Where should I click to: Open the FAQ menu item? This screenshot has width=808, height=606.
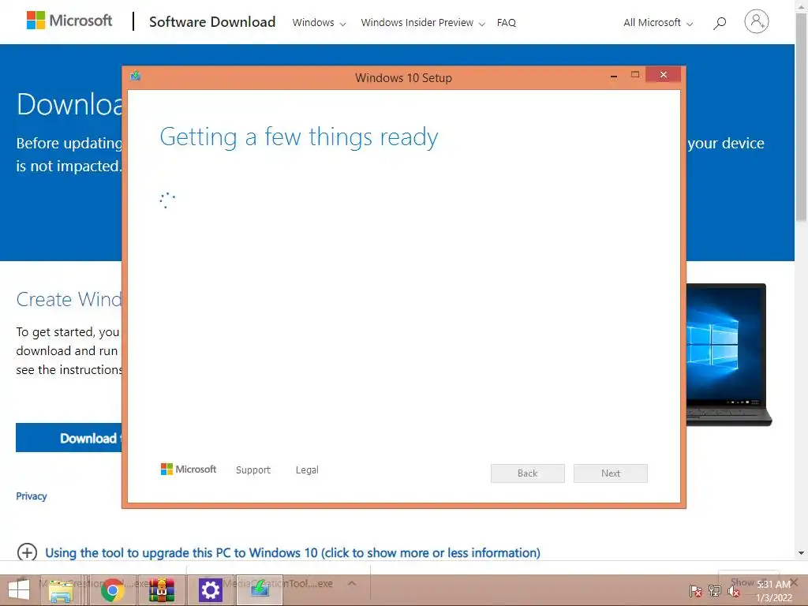pyautogui.click(x=506, y=23)
